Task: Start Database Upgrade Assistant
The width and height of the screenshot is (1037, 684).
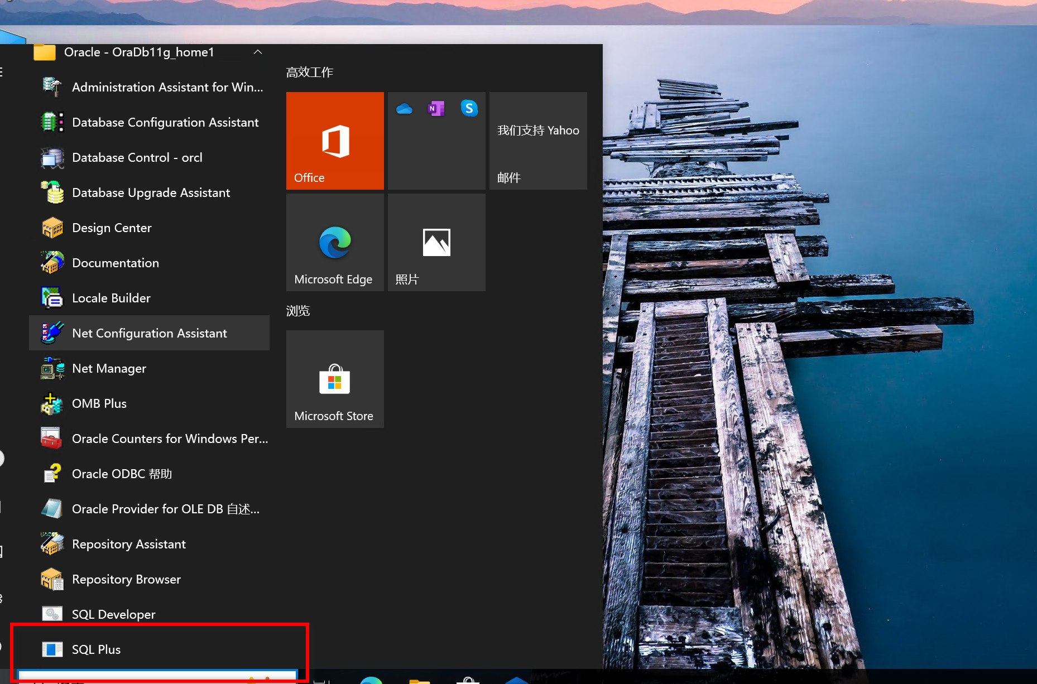Action: 151,193
